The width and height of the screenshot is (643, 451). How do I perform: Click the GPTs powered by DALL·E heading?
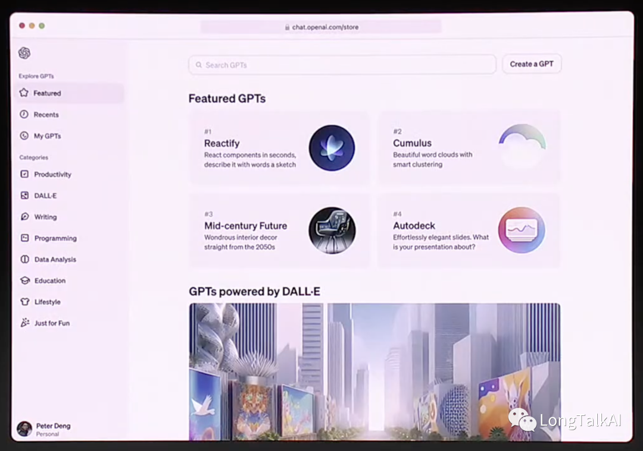tap(255, 291)
